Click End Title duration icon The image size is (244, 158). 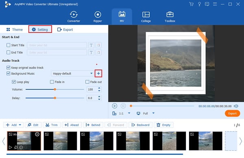click(x=98, y=52)
